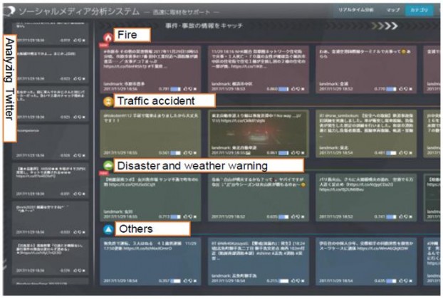The height and width of the screenshot is (299, 443).
Task: Thumbs up the traffic tweet scored 0.481
Action: pyautogui.click(x=401, y=153)
